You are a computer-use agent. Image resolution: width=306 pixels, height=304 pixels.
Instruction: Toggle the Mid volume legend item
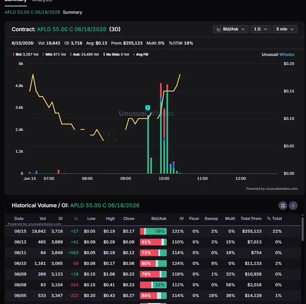pyautogui.click(x=54, y=54)
